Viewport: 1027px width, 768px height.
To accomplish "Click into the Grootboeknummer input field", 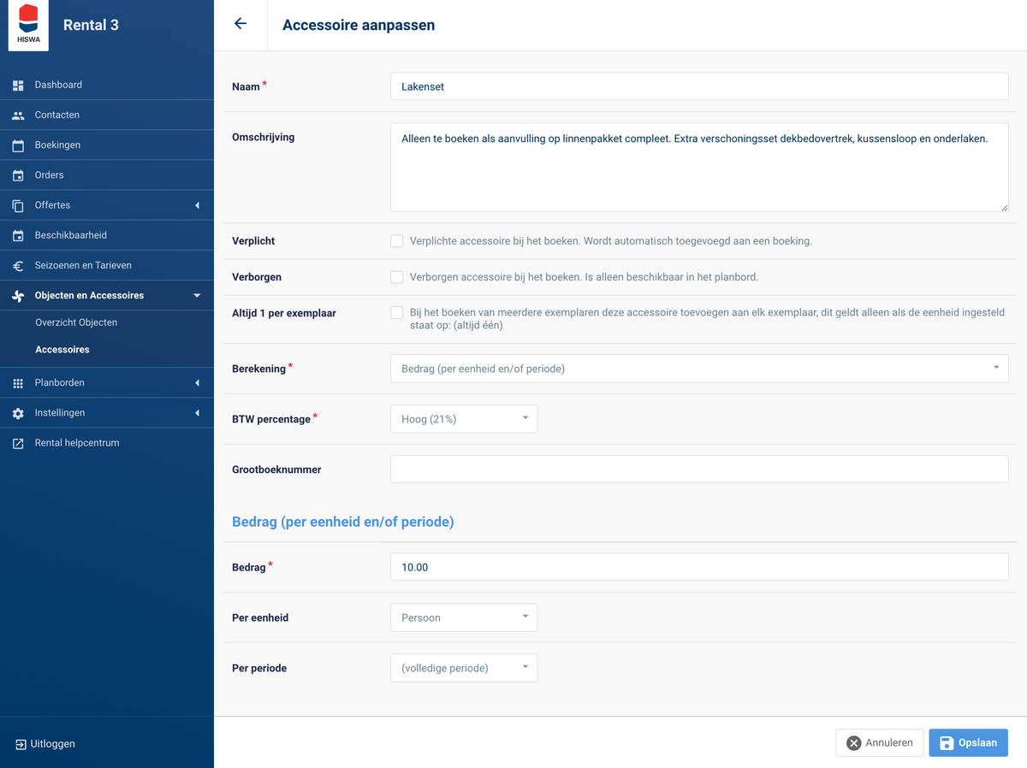I will coord(698,470).
